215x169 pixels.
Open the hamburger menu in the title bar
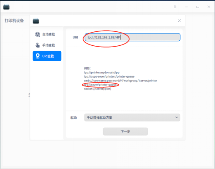coord(175,7)
